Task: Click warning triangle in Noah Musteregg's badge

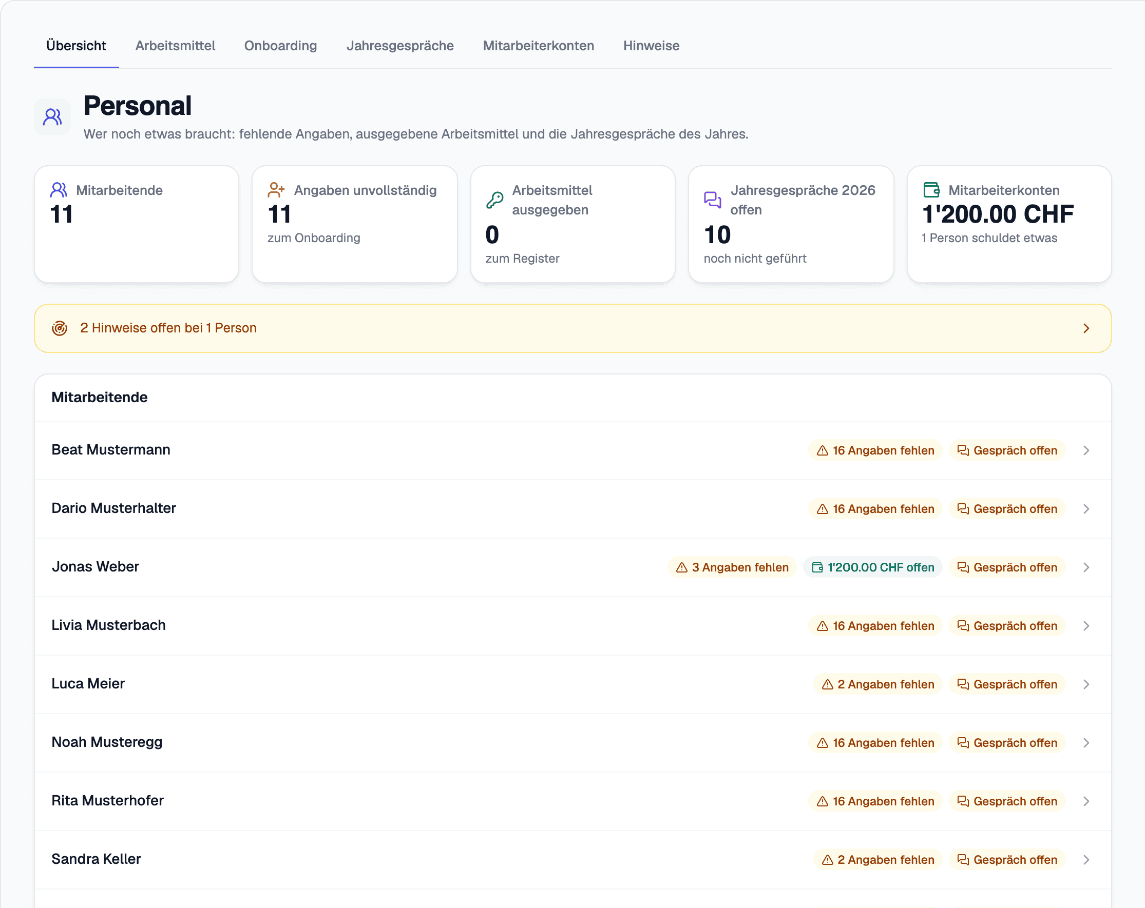Action: tap(823, 743)
